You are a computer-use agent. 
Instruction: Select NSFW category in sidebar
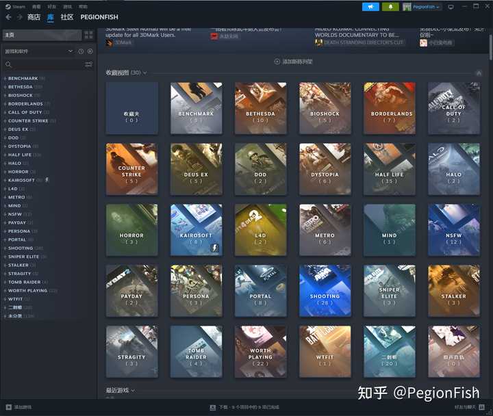15,214
